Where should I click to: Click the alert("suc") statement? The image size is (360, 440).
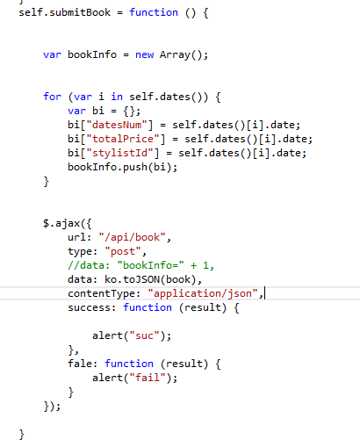(132, 335)
